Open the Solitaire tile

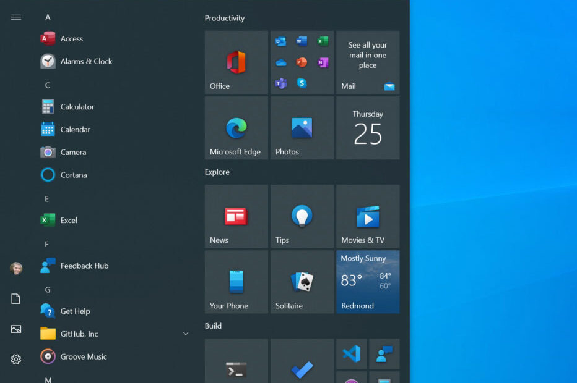tap(302, 282)
